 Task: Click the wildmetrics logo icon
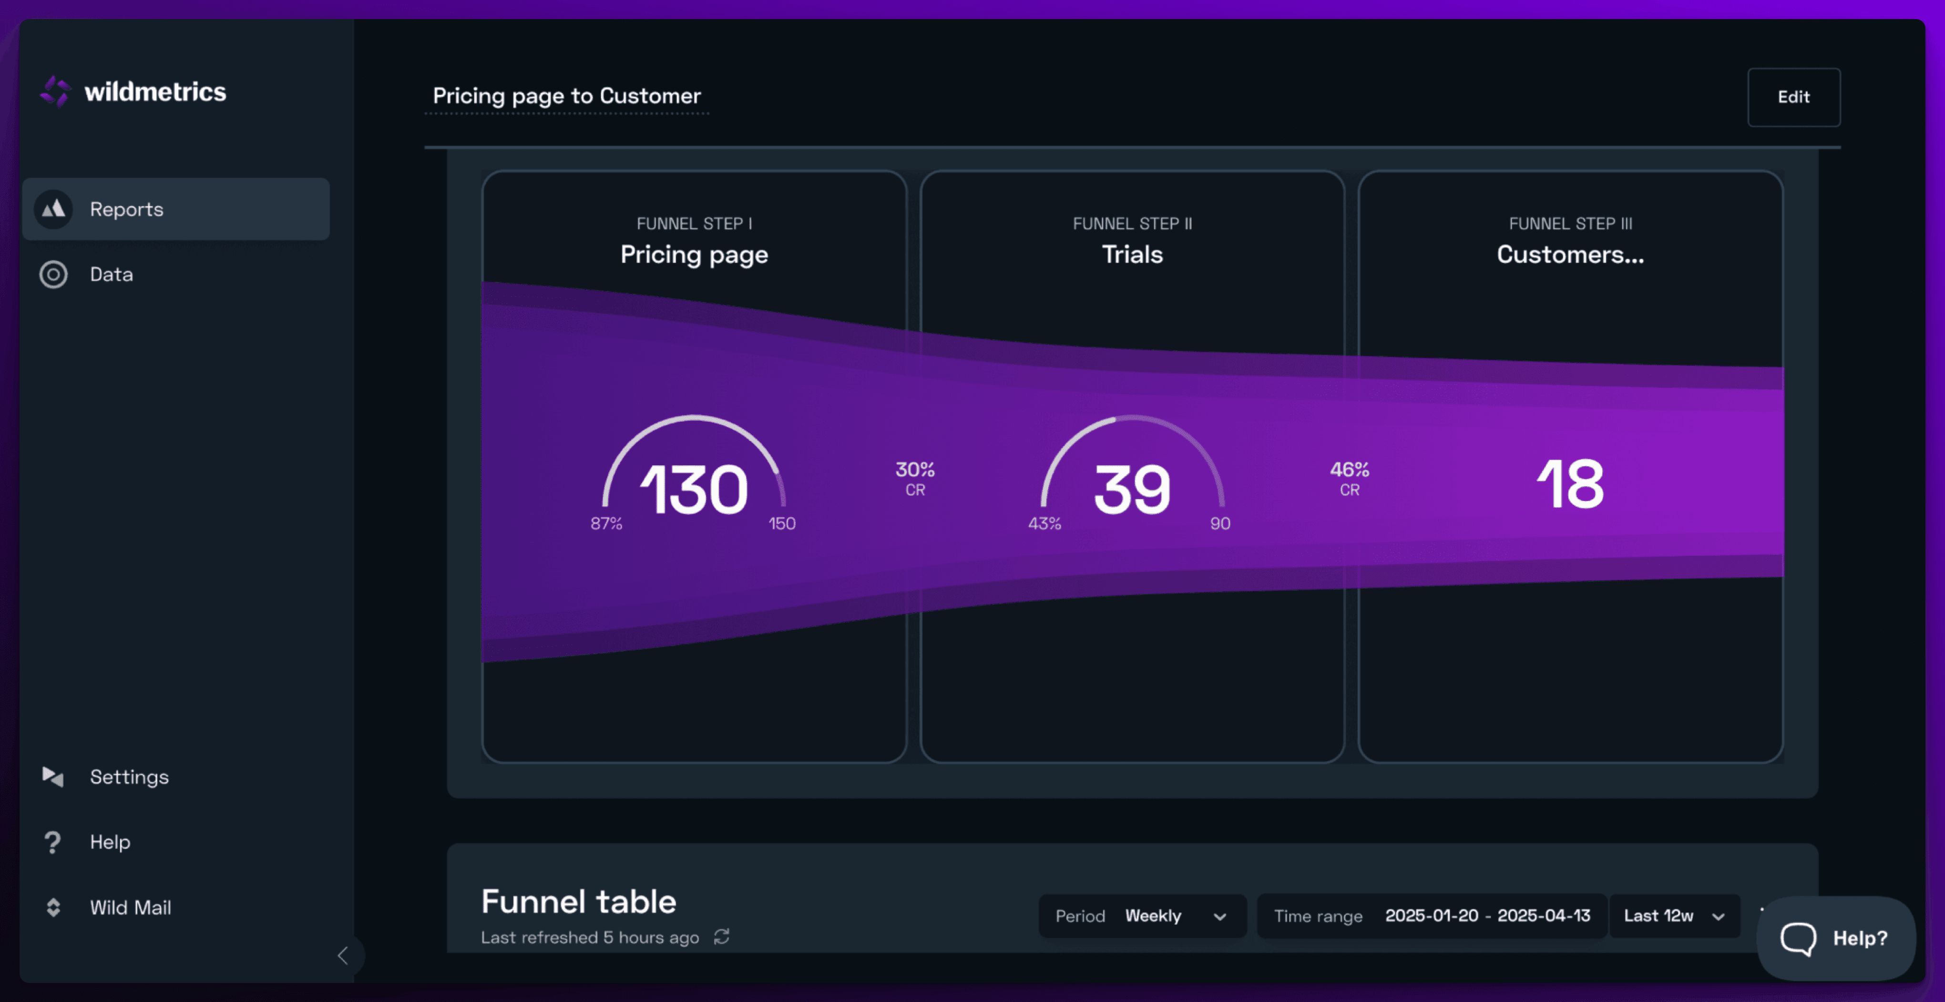(x=55, y=92)
